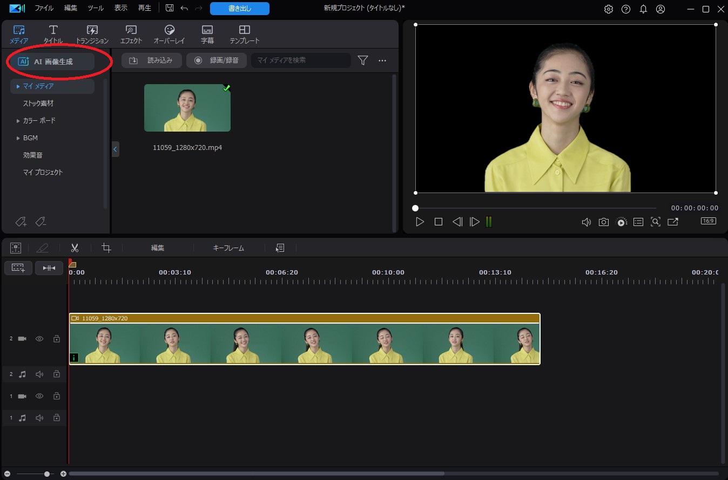Toggle visibility of video track 2

39,339
